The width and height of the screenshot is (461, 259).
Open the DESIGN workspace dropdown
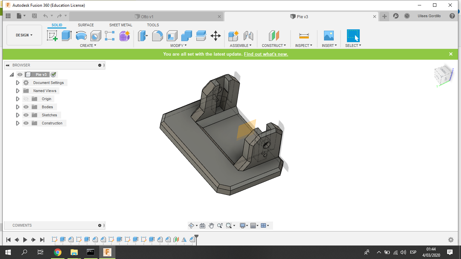pos(24,35)
